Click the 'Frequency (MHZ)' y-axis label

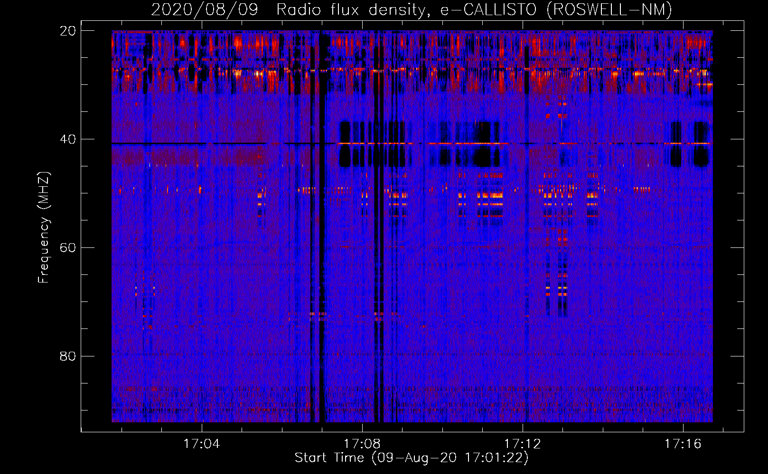point(44,228)
